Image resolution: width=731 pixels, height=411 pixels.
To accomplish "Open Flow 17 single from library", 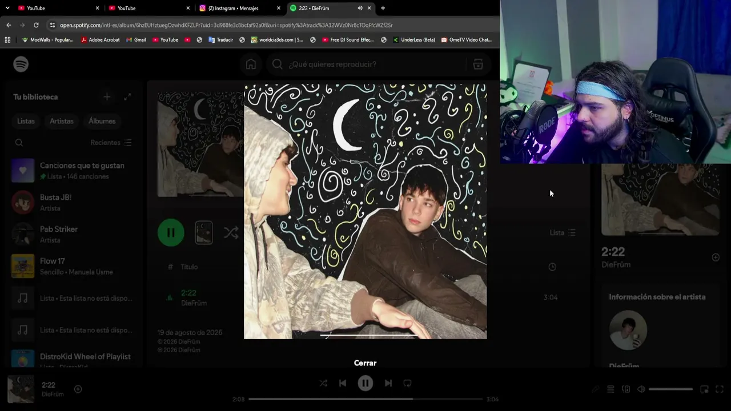I will 73,267.
